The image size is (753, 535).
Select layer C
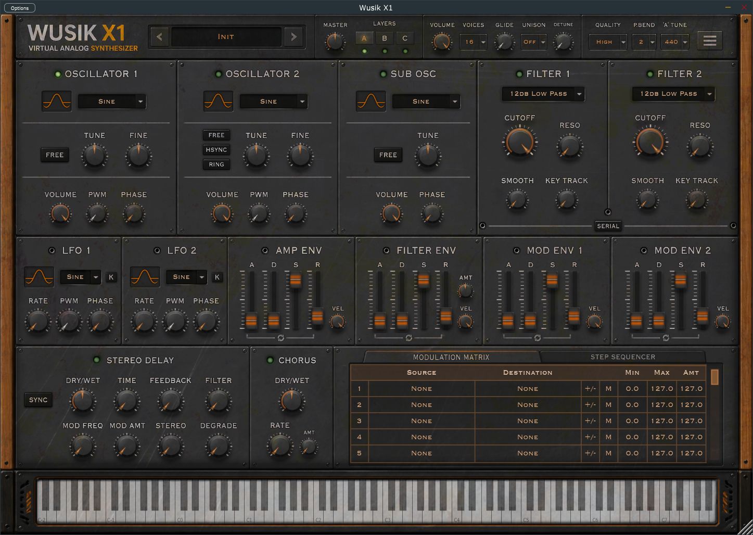pos(405,39)
